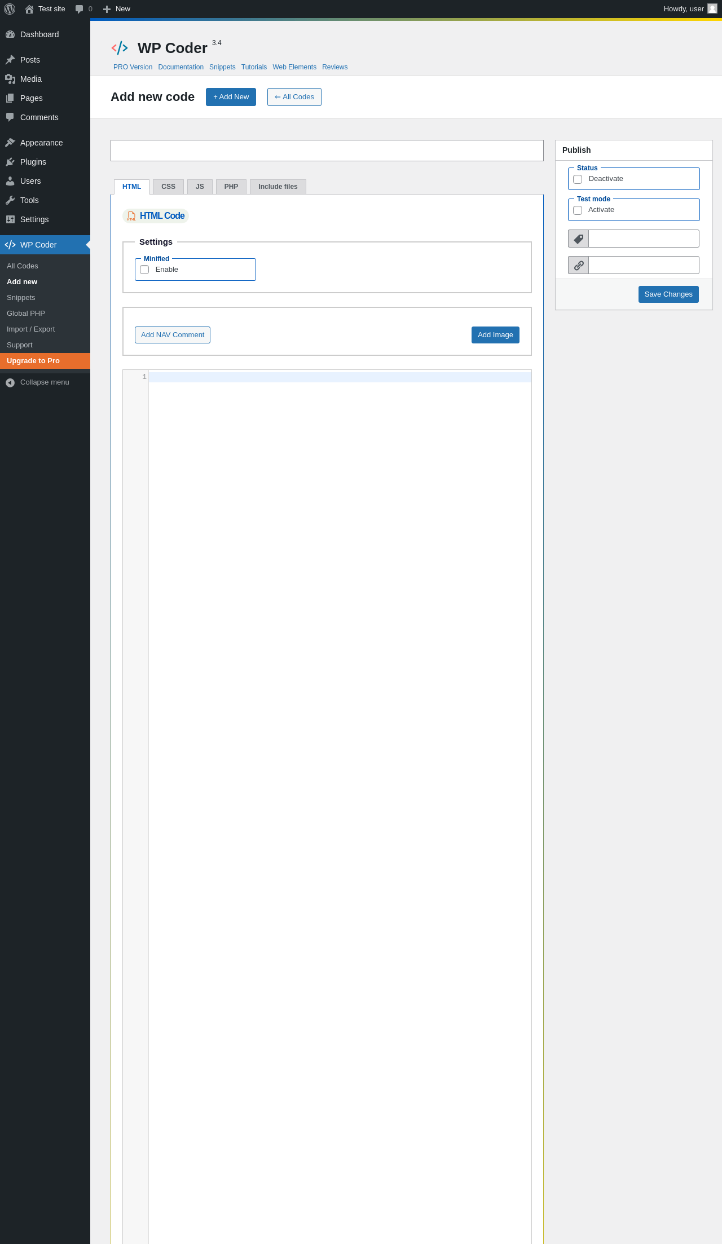Screen dimensions: 722x1244
Task: Click the code title input field
Action: point(327,151)
